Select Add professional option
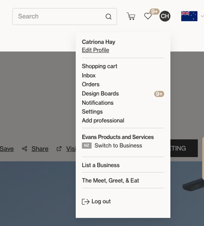This screenshot has height=226, width=204. (x=103, y=121)
